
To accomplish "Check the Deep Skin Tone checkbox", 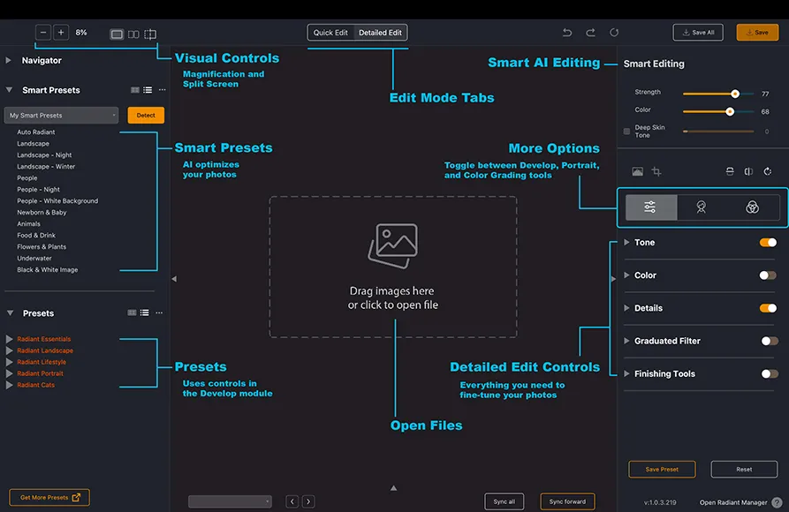I will (626, 132).
